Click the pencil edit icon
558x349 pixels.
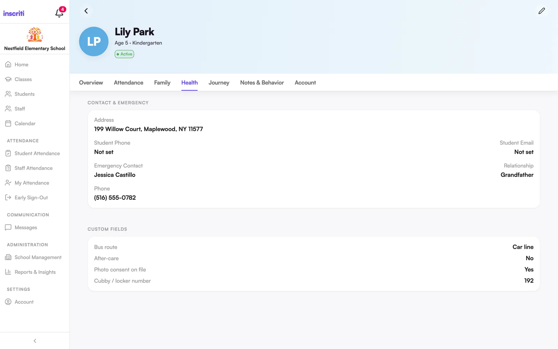click(542, 11)
